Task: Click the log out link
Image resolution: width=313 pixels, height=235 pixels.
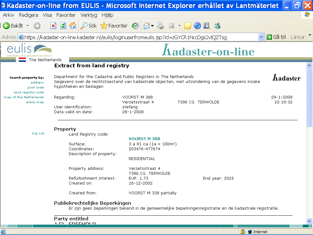Action: click(x=38, y=133)
